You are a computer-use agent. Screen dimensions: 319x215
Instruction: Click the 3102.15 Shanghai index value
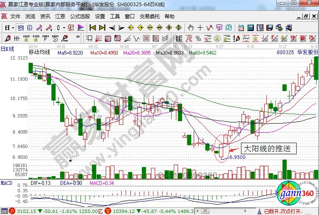point(27,211)
